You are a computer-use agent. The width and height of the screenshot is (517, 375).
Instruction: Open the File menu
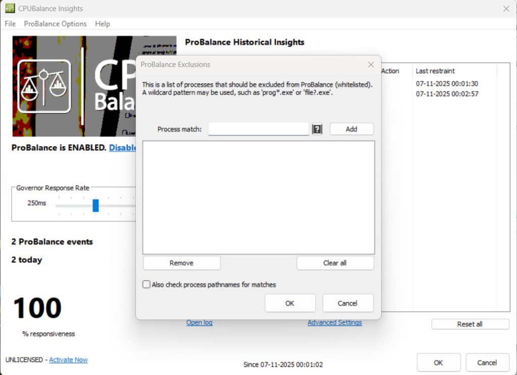coord(10,24)
